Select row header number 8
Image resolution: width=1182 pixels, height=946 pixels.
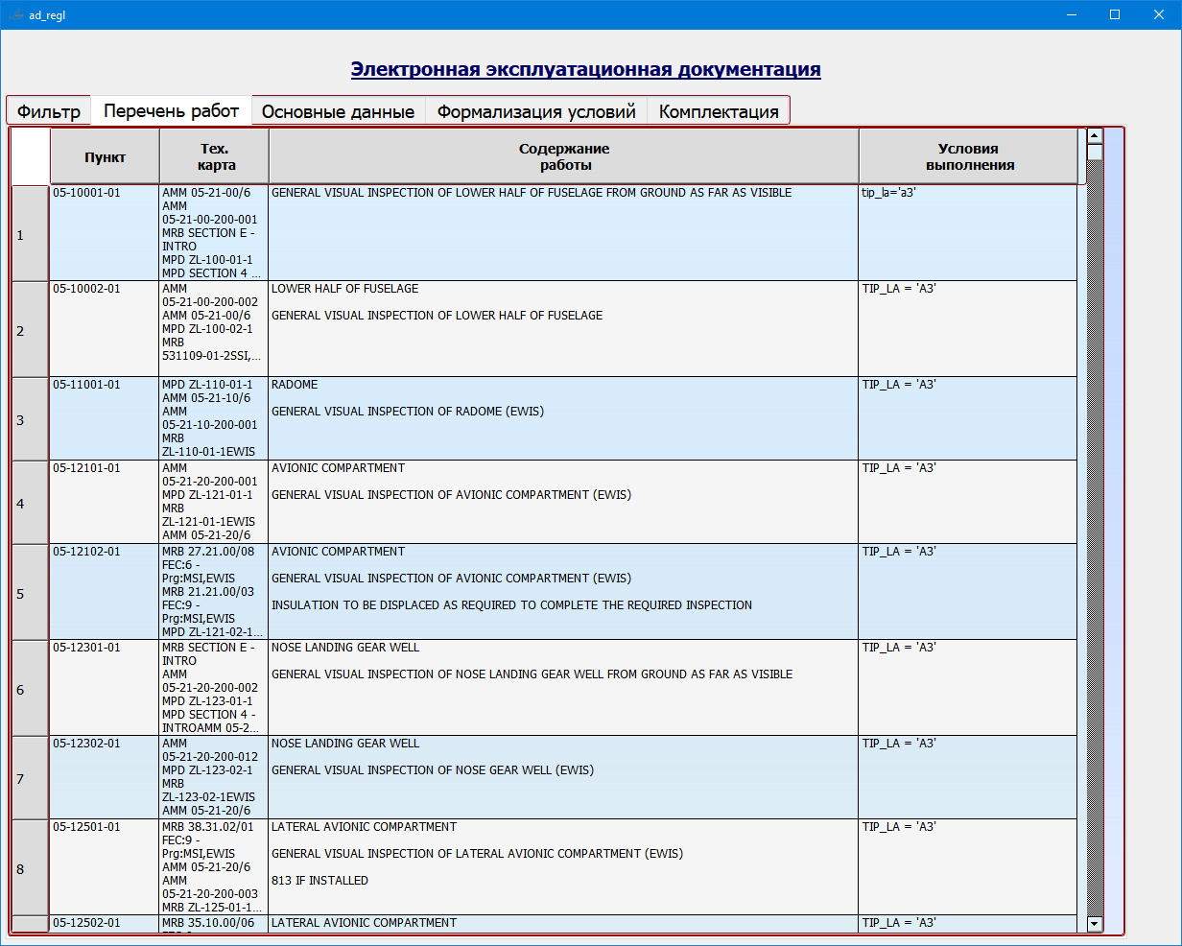30,868
